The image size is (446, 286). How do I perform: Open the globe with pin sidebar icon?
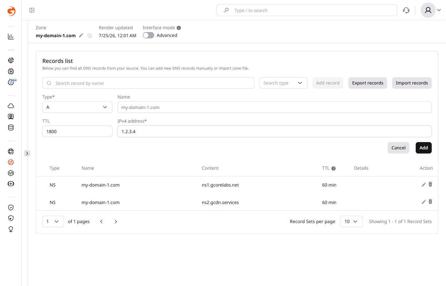11,151
